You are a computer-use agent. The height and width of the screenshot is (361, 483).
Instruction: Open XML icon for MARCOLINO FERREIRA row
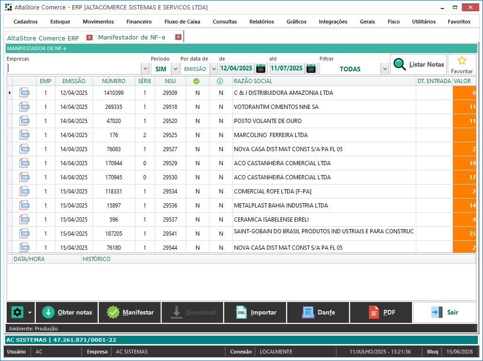pyautogui.click(x=24, y=135)
